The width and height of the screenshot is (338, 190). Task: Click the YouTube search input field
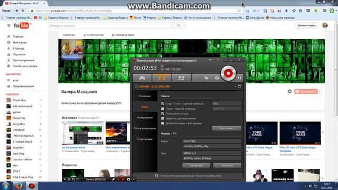coord(110,25)
